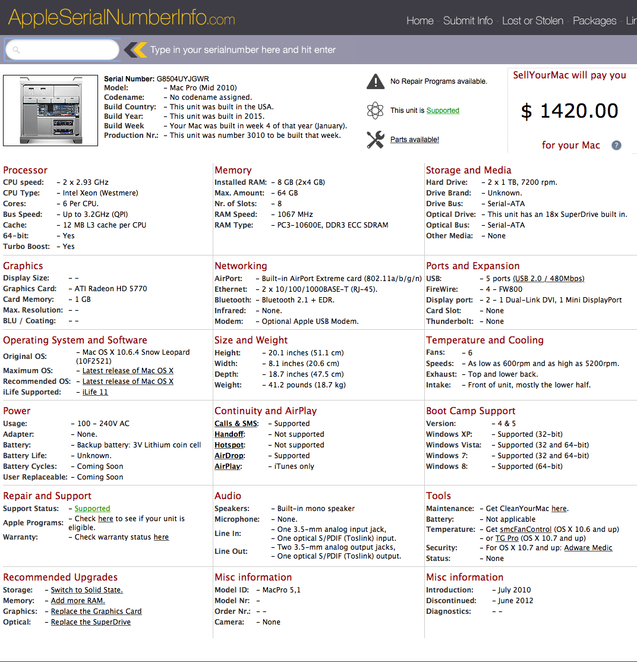637x662 pixels.
Task: Click the warning triangle repair programs icon
Action: pyautogui.click(x=376, y=81)
